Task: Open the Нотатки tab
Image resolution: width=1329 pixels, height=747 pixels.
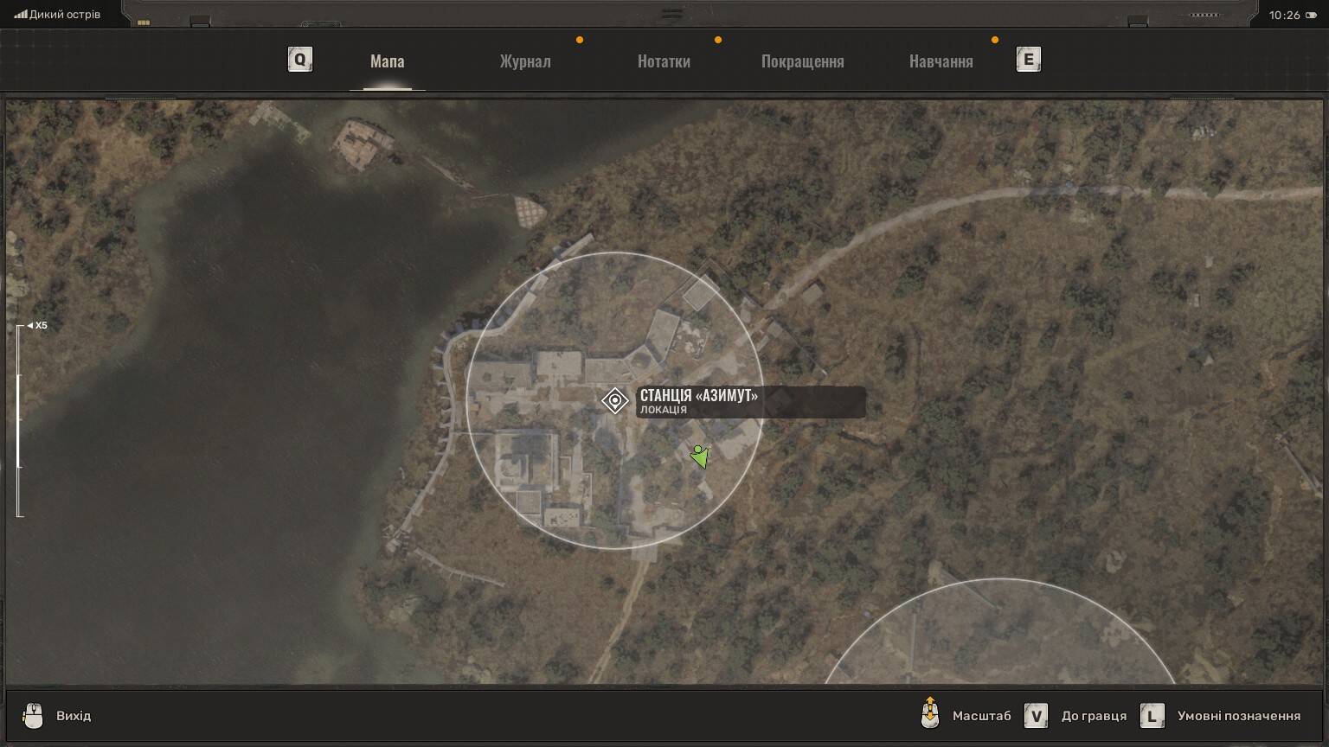Action: tap(664, 61)
